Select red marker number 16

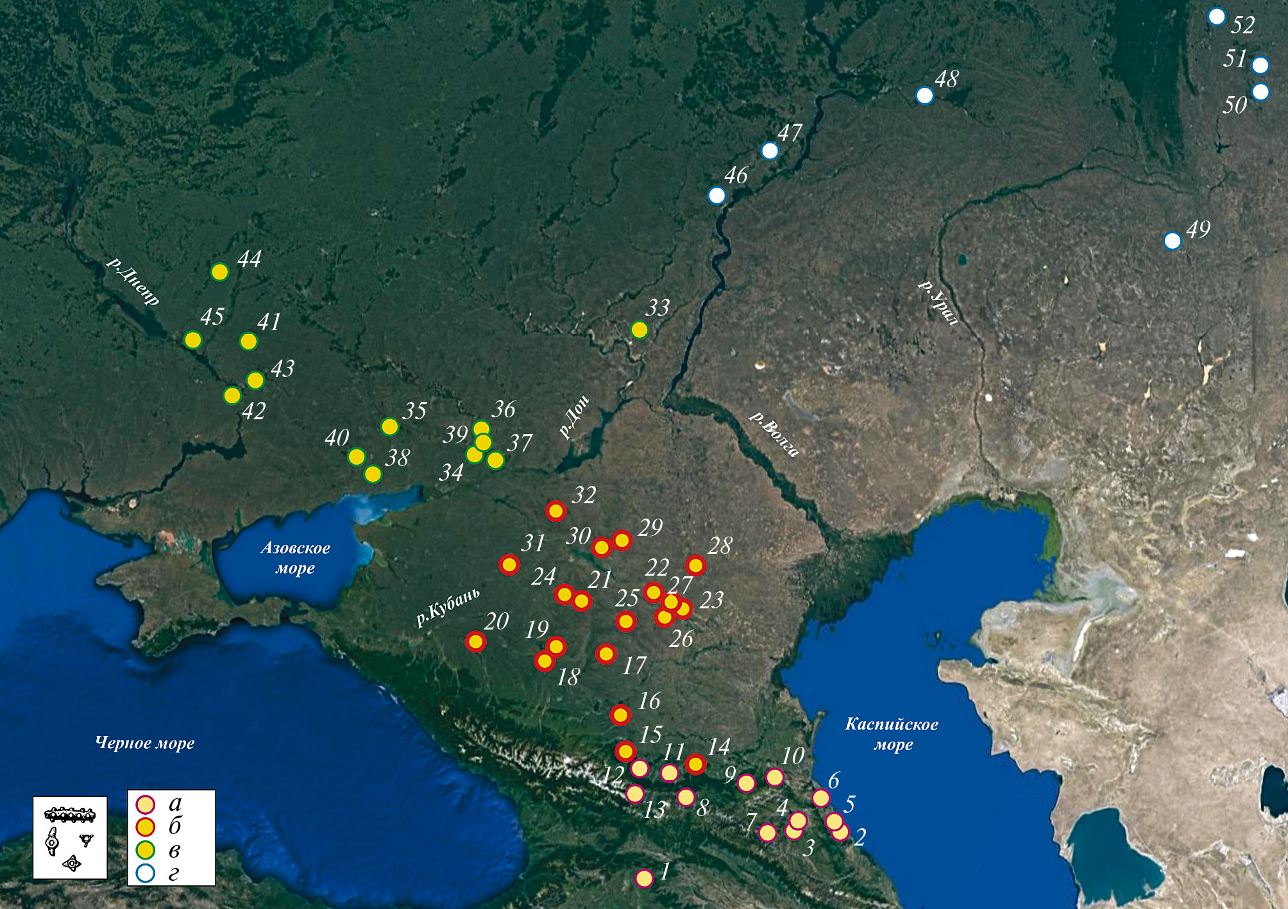620,714
